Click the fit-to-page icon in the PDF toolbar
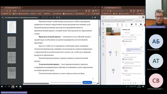 (57, 17)
